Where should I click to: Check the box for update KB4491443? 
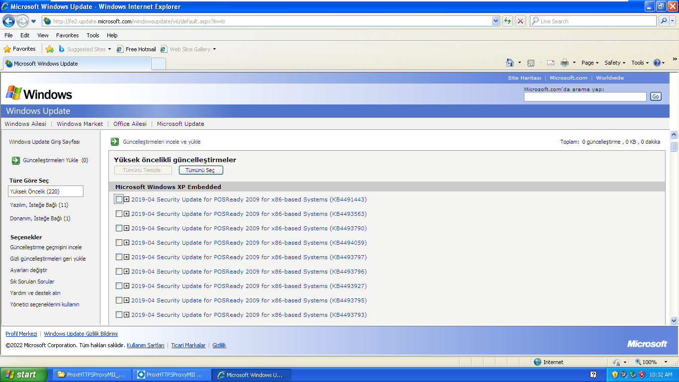coord(119,199)
